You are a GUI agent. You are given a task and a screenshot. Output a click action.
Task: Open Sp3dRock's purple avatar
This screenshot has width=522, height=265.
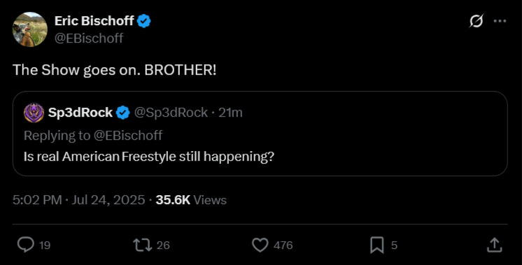(x=34, y=113)
